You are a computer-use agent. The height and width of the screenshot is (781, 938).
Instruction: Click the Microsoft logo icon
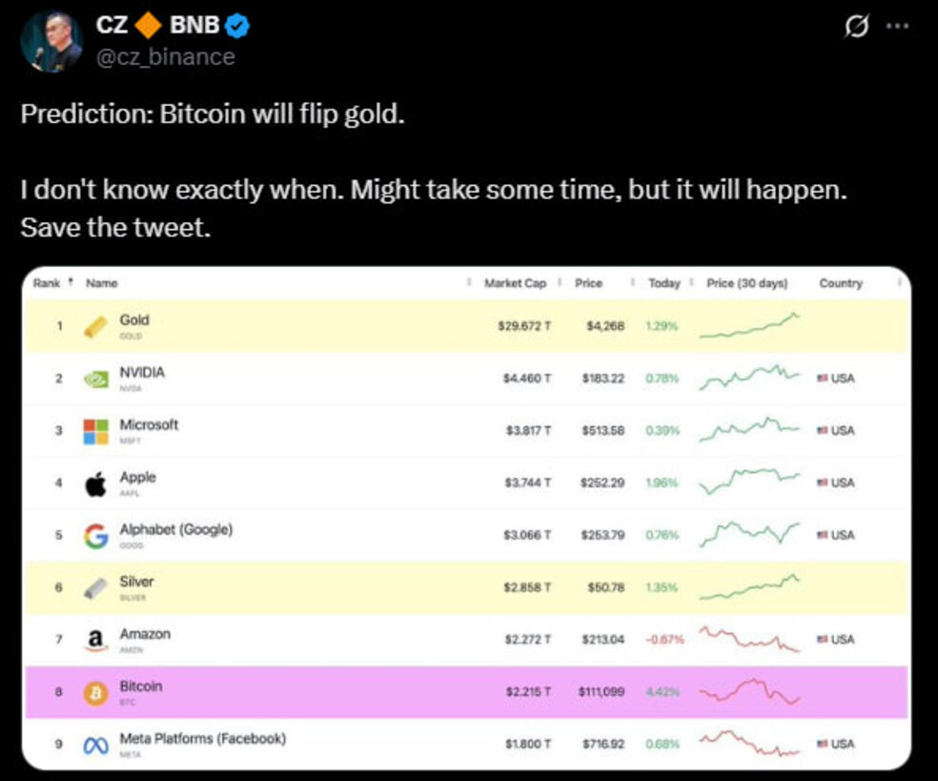96,431
